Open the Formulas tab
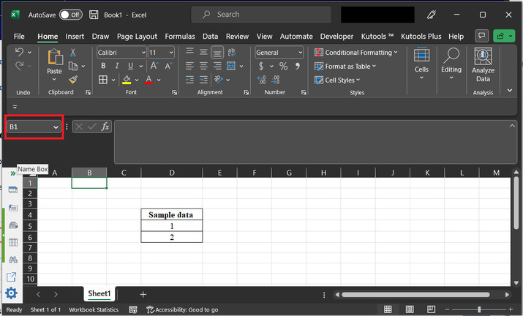Viewport: 523px width, 316px height. 180,37
